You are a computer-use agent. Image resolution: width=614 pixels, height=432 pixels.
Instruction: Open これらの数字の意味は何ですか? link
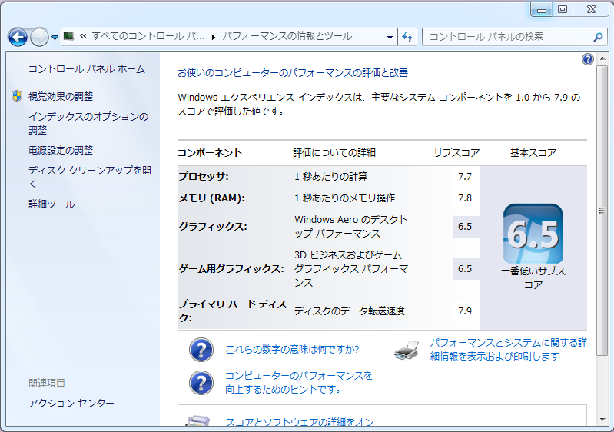coord(292,349)
